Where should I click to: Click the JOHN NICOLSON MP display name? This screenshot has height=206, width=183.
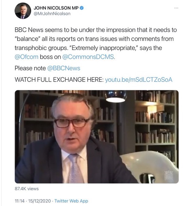pos(56,8)
